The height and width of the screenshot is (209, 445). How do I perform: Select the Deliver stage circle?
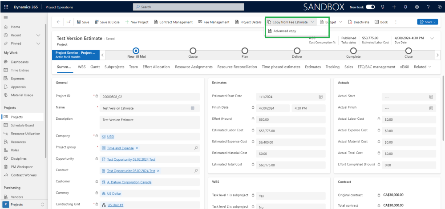(x=297, y=51)
